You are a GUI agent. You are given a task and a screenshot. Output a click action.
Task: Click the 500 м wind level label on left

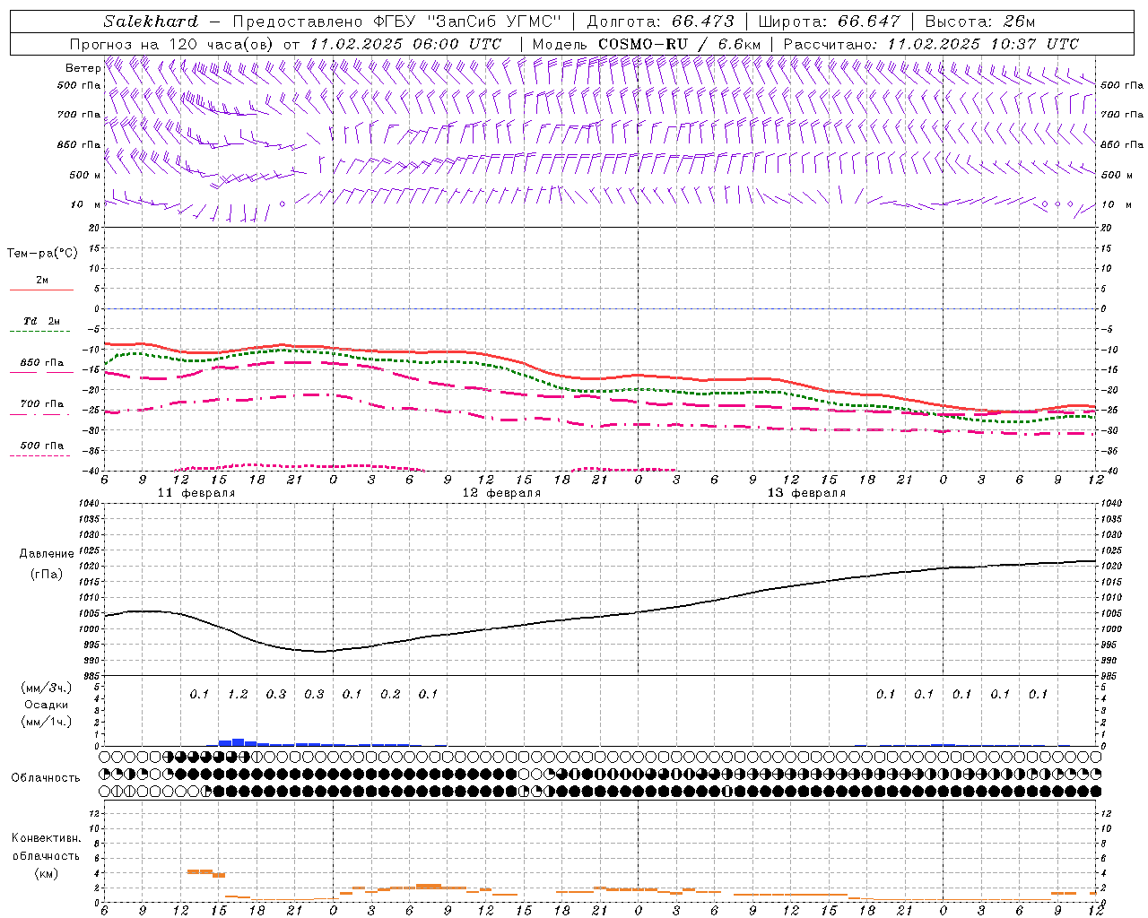pyautogui.click(x=85, y=175)
